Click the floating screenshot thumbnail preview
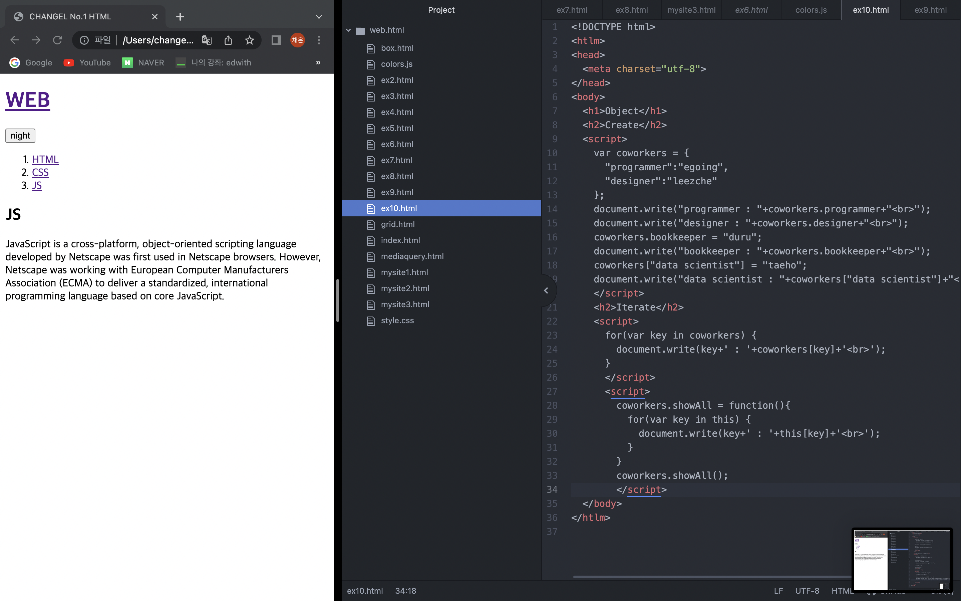The height and width of the screenshot is (601, 961). (902, 560)
